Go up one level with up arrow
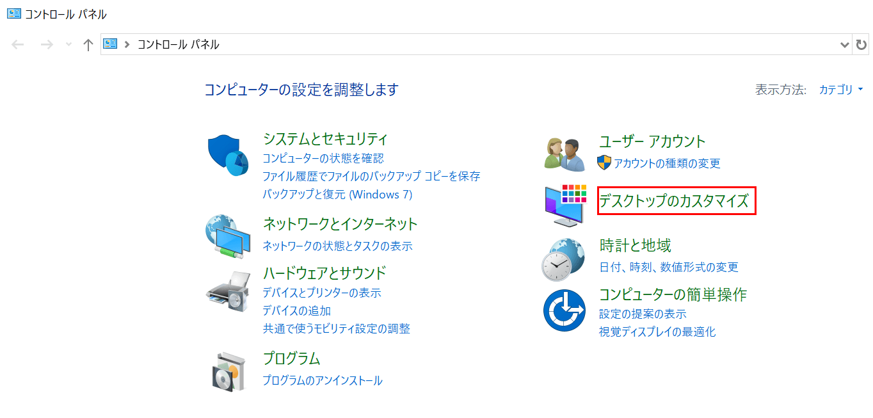The image size is (873, 418). 88,45
